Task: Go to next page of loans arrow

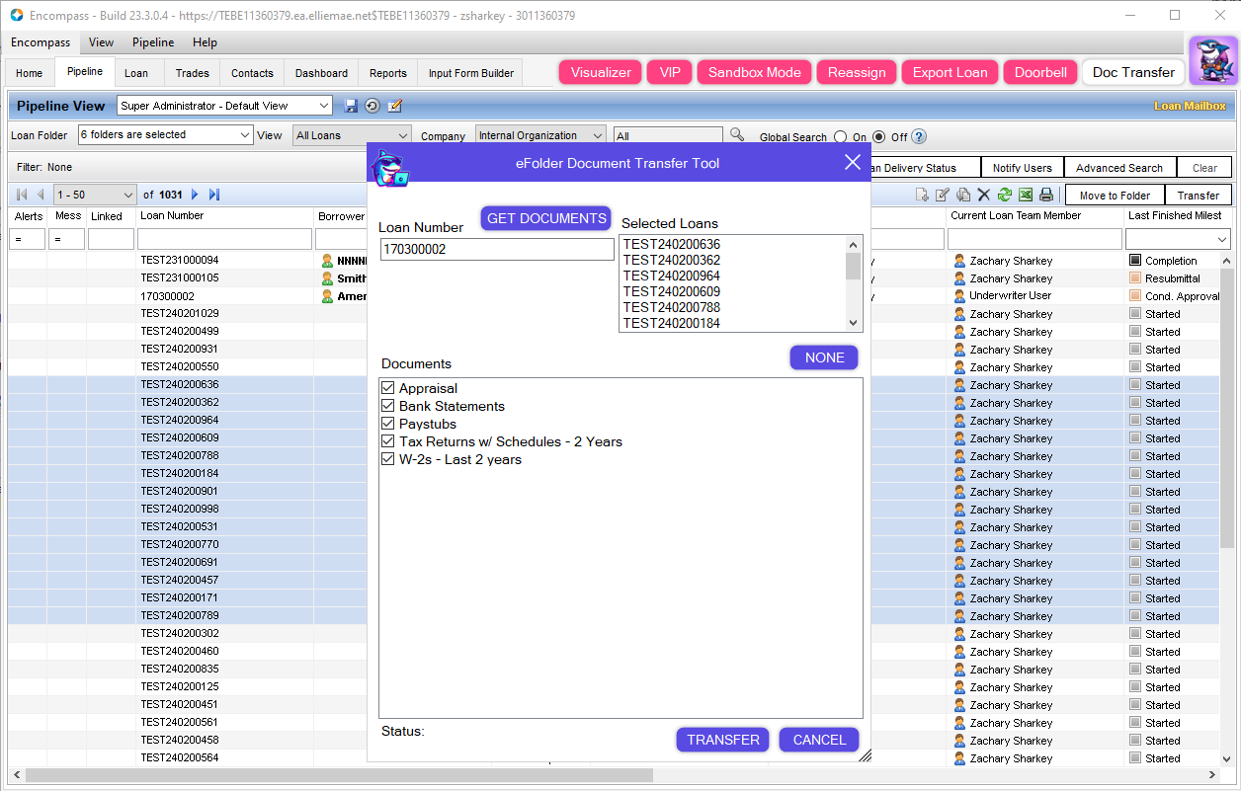Action: [x=195, y=196]
